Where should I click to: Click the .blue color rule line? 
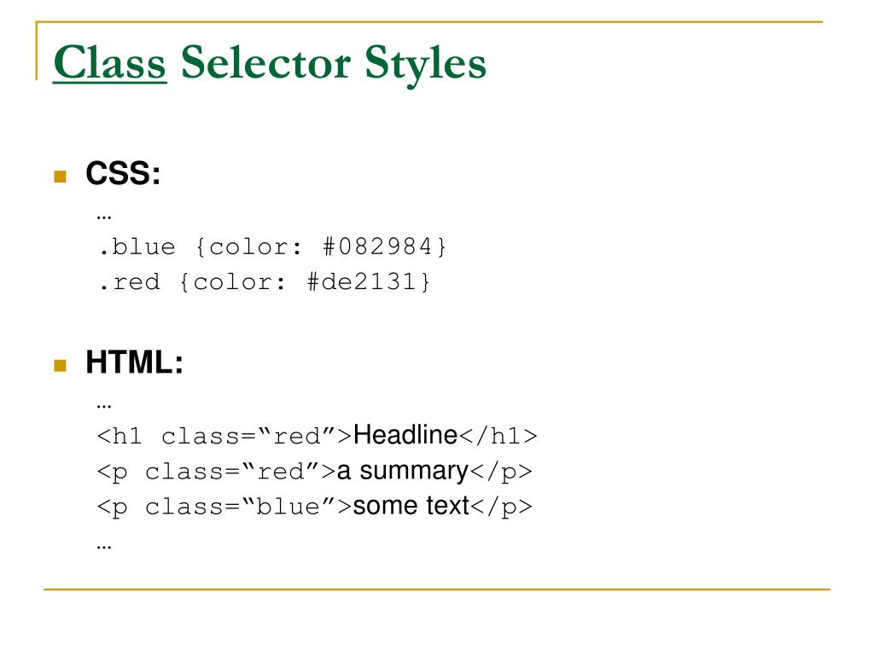[272, 246]
